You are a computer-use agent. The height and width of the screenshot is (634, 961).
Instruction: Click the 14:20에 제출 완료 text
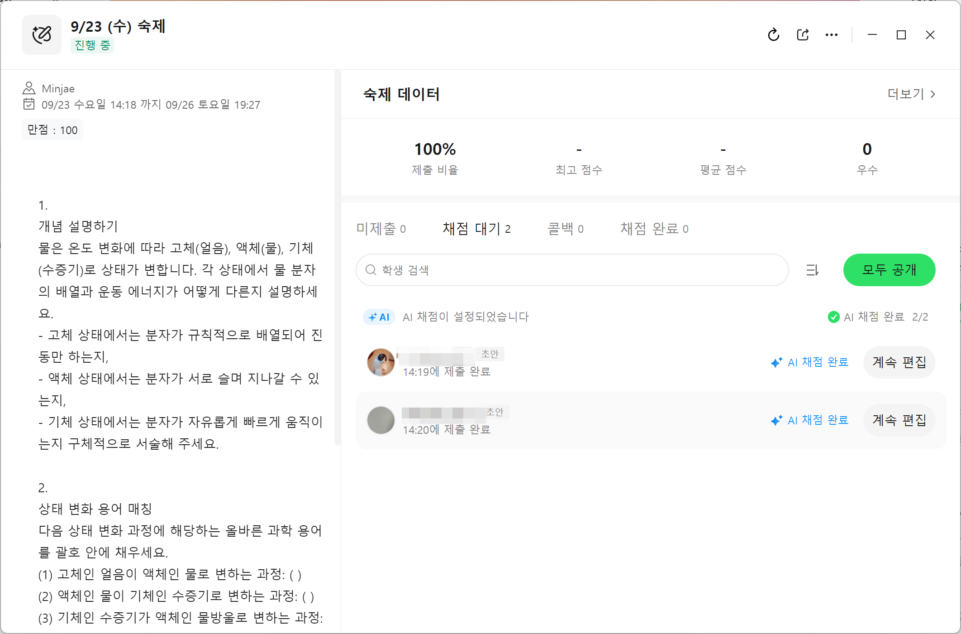coord(447,429)
